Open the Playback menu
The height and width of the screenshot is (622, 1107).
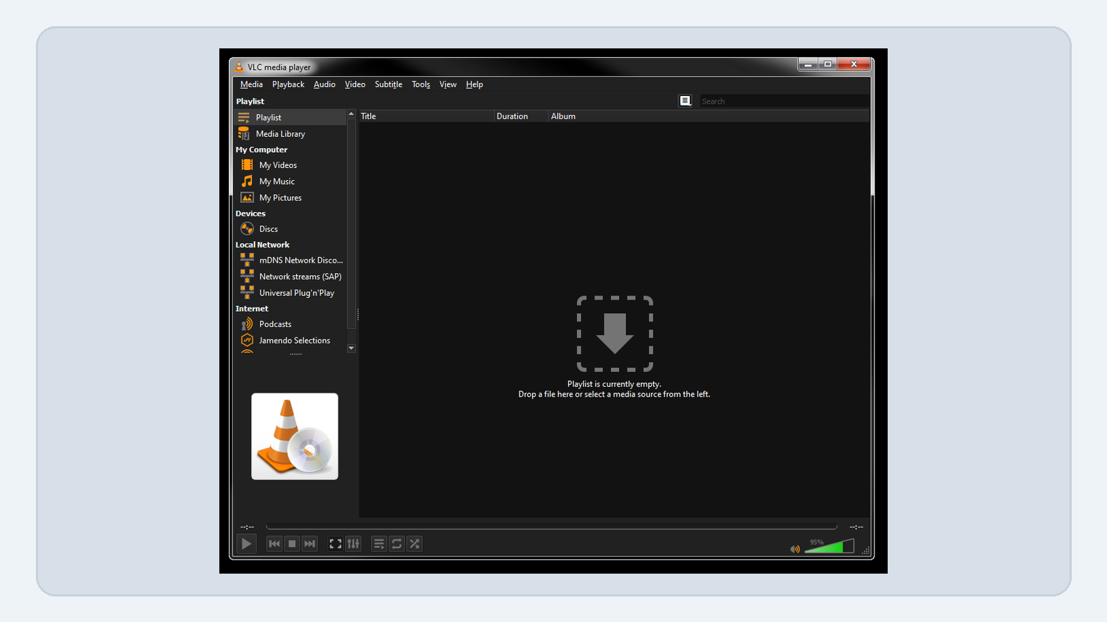[x=288, y=84]
